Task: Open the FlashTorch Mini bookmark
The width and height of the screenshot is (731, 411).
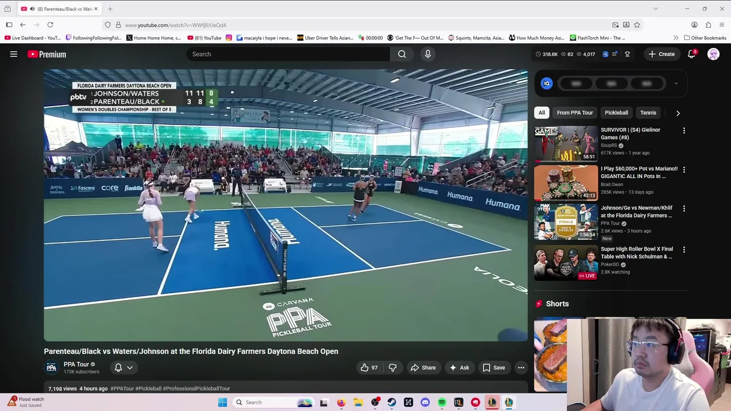Action: [597, 38]
